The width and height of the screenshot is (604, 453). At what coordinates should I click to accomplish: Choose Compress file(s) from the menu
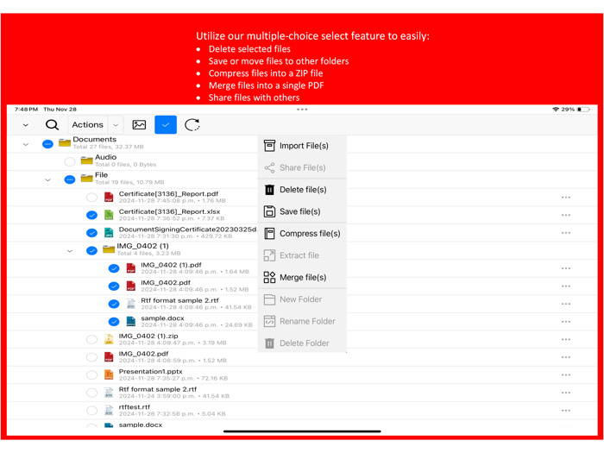coord(302,234)
